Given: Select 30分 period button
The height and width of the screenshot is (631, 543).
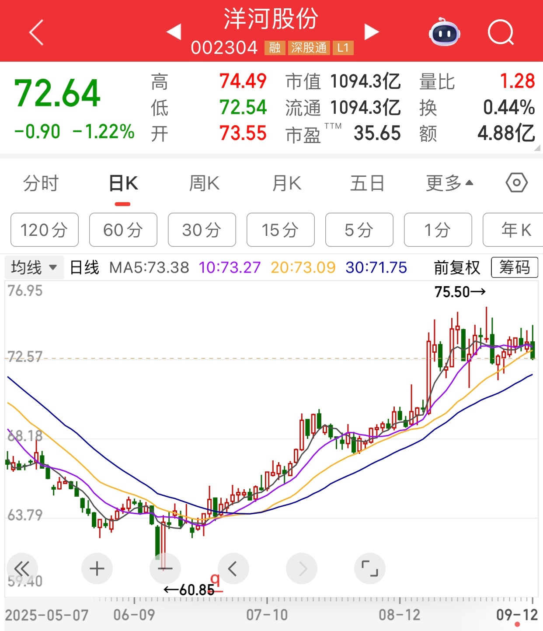Looking at the screenshot, I should 202,230.
